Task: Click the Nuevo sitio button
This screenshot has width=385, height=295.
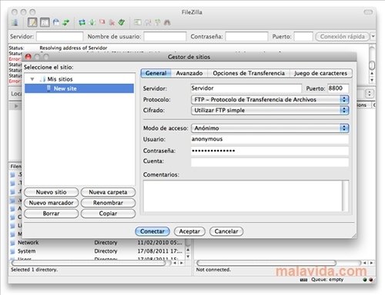Action: (x=52, y=192)
